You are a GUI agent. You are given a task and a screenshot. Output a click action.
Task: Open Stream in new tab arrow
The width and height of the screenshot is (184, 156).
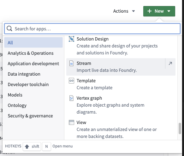click(170, 64)
